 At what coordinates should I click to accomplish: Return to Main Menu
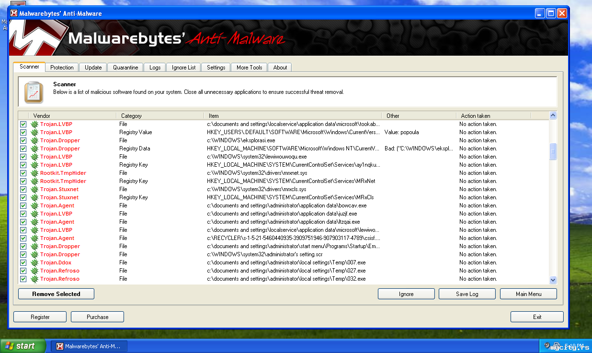pyautogui.click(x=528, y=294)
